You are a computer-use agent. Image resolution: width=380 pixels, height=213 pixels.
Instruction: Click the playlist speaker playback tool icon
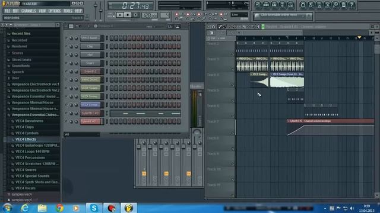258,27
